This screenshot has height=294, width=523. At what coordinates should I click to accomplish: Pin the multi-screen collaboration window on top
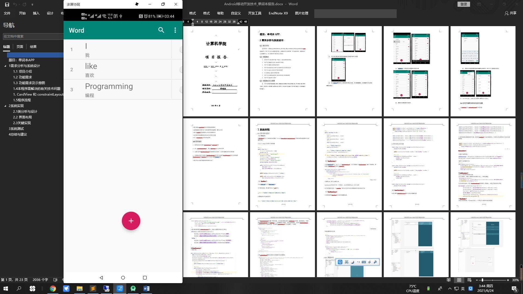coord(137,4)
